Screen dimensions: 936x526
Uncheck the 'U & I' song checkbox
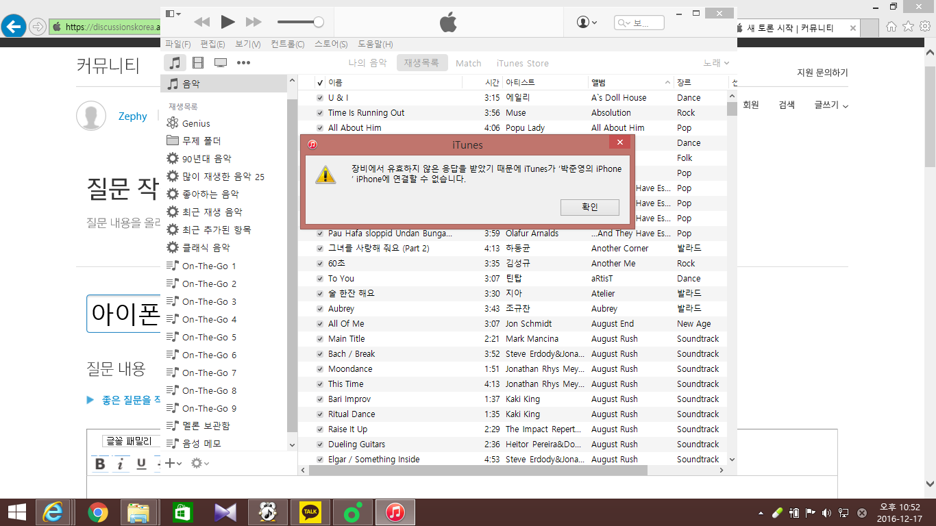[x=320, y=98]
